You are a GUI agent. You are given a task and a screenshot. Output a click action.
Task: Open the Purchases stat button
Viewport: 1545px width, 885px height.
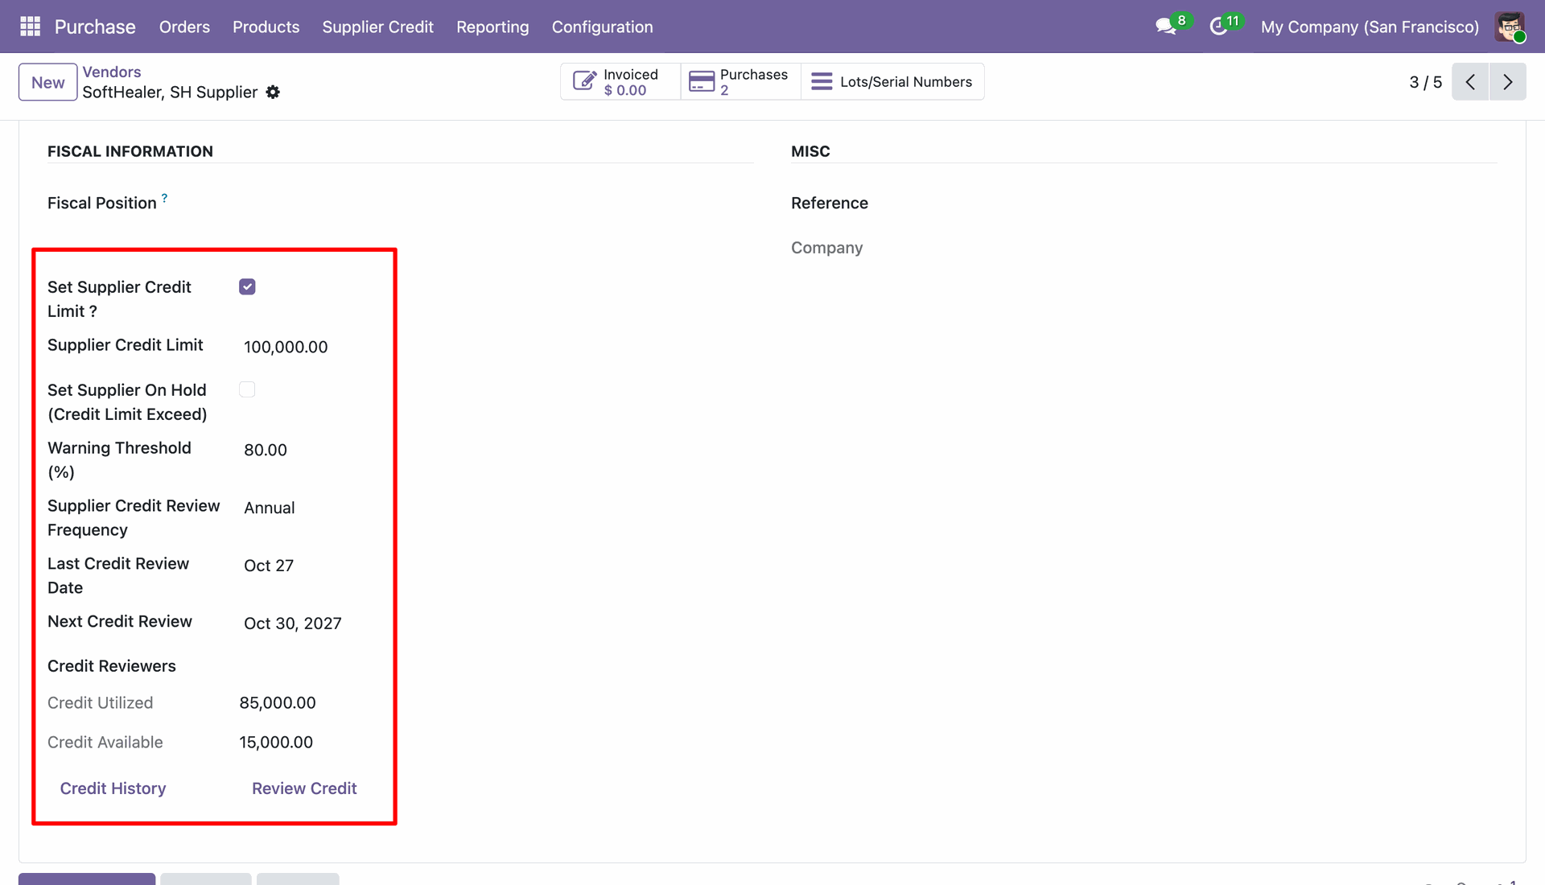740,82
